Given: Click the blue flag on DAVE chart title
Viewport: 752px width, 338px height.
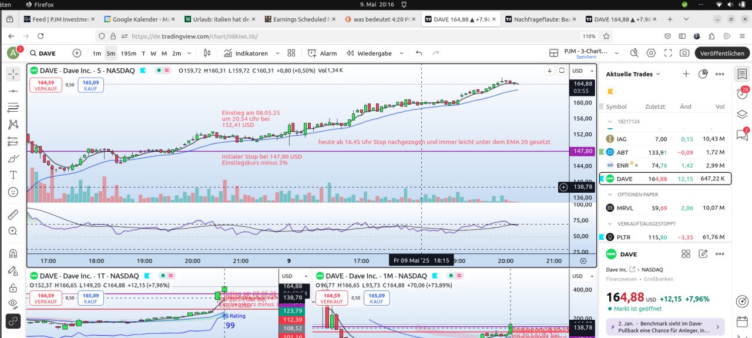Looking at the screenshot, I should pyautogui.click(x=145, y=71).
